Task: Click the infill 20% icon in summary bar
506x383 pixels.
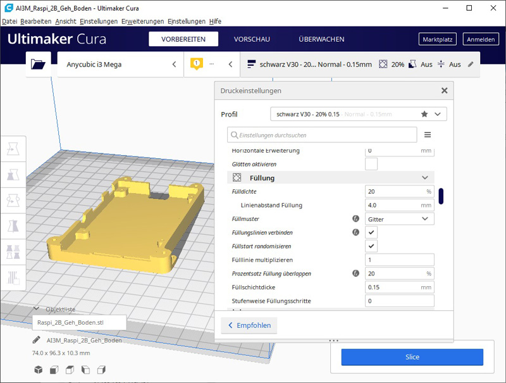Action: pyautogui.click(x=383, y=65)
